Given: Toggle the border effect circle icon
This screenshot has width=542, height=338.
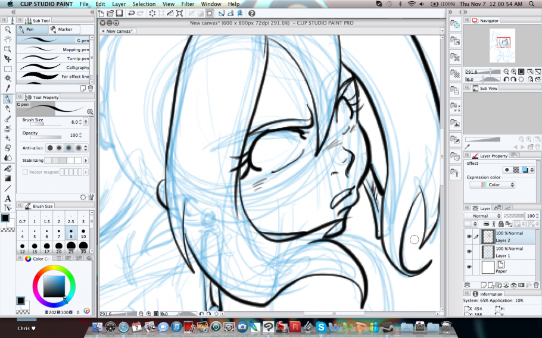Looking at the screenshot, I should [507, 170].
